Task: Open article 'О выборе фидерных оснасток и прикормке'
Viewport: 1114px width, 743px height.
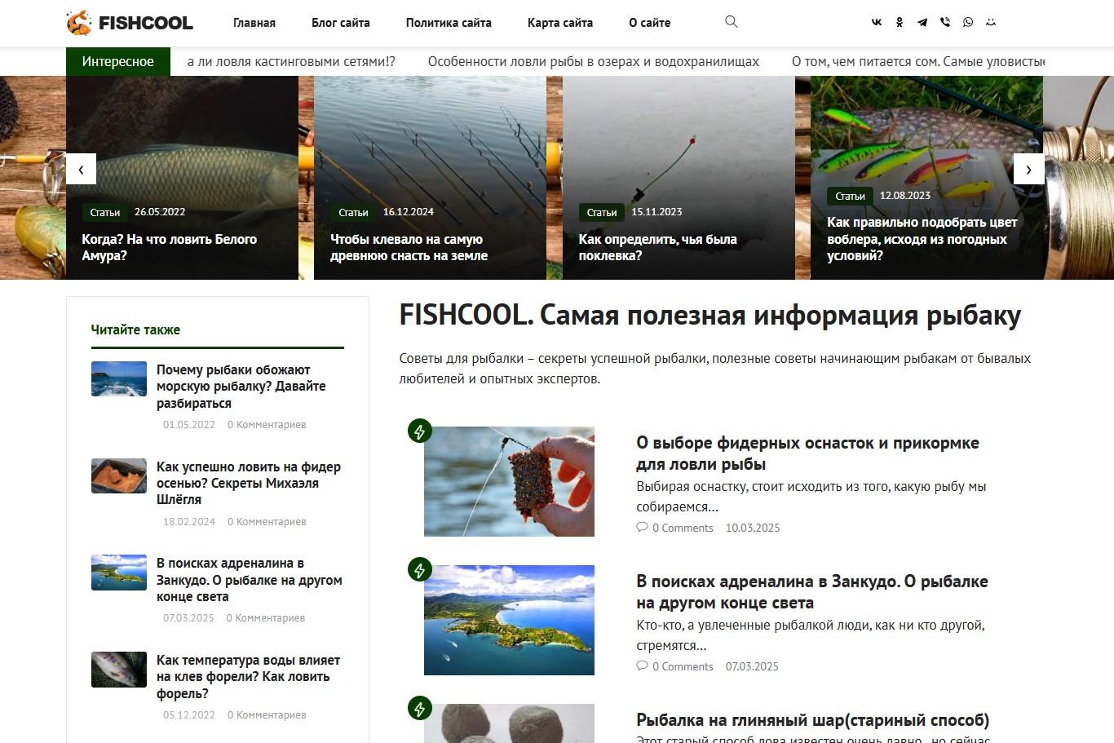Action: pyautogui.click(x=807, y=453)
